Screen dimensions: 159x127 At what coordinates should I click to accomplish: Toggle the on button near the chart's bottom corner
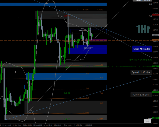click(x=147, y=121)
